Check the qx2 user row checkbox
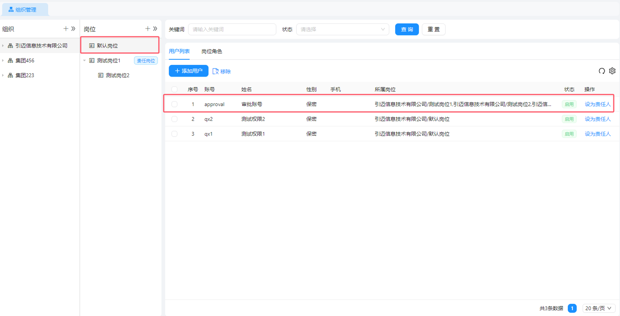Viewport: 620px width, 316px height. (174, 119)
